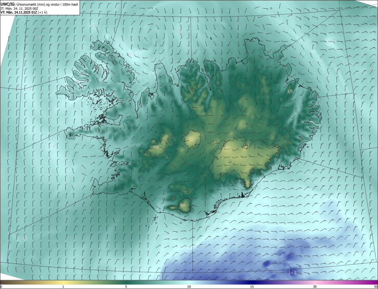This screenshot has height=289, width=378.
Task: Click the "IT: Mán. 24. 11. 2025 00Z" line
Action: coord(19,9)
